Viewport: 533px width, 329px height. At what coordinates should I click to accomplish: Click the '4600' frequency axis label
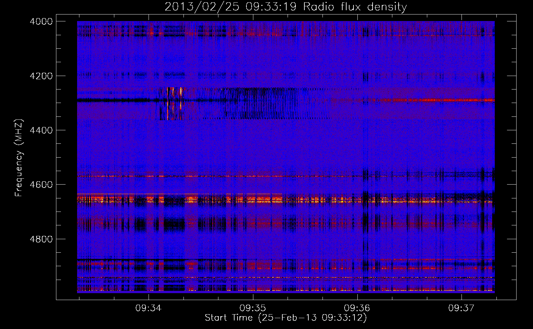(x=41, y=185)
